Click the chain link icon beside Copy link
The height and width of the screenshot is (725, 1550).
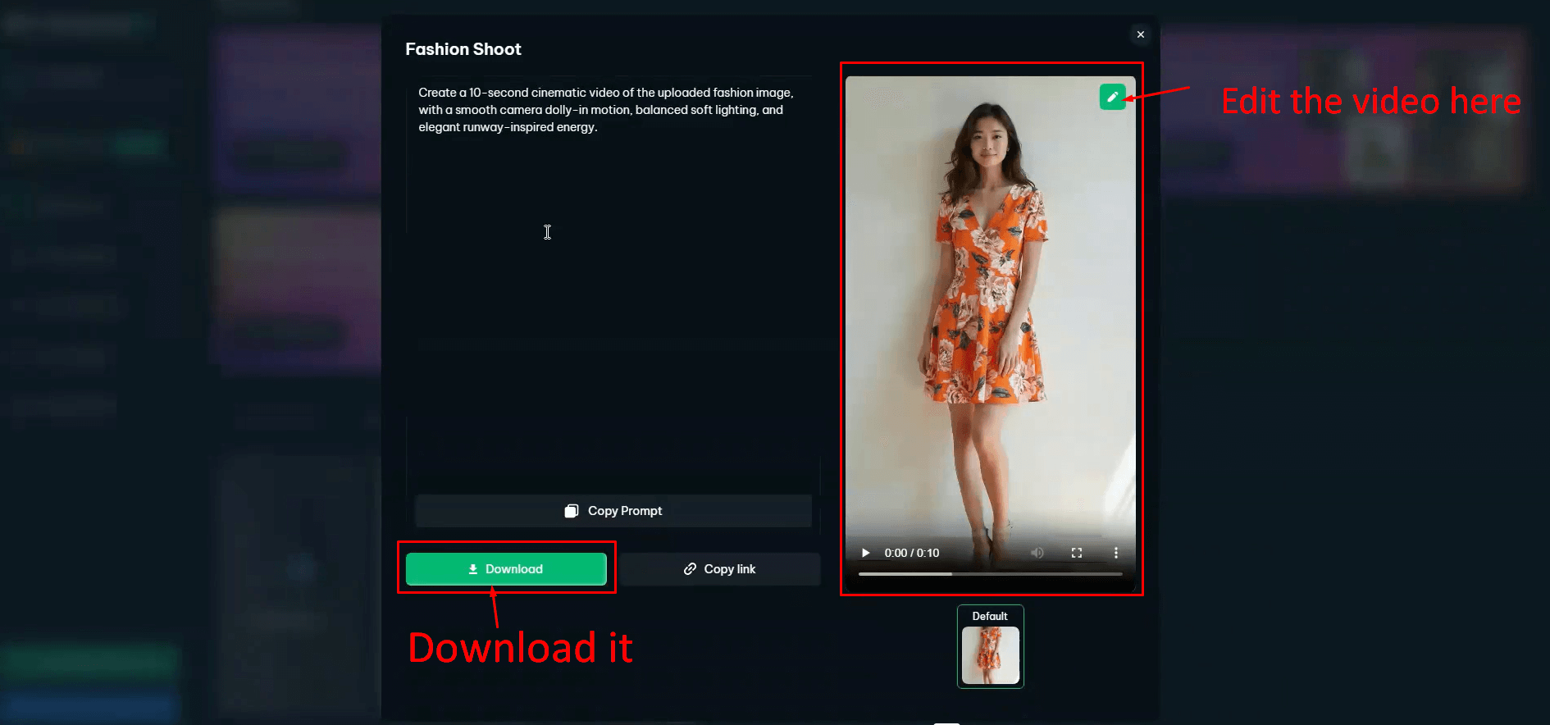click(690, 569)
